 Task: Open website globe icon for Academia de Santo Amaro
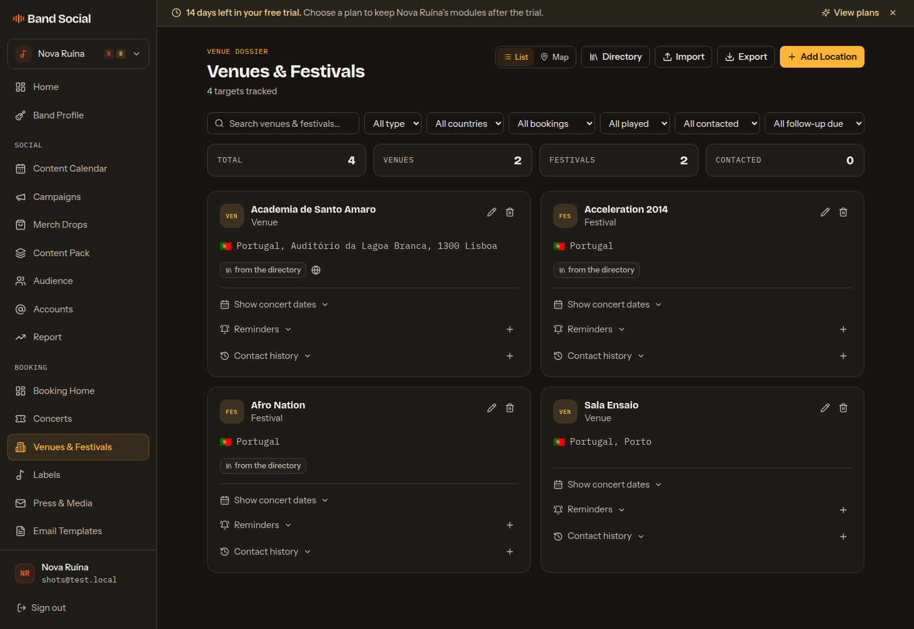[316, 270]
